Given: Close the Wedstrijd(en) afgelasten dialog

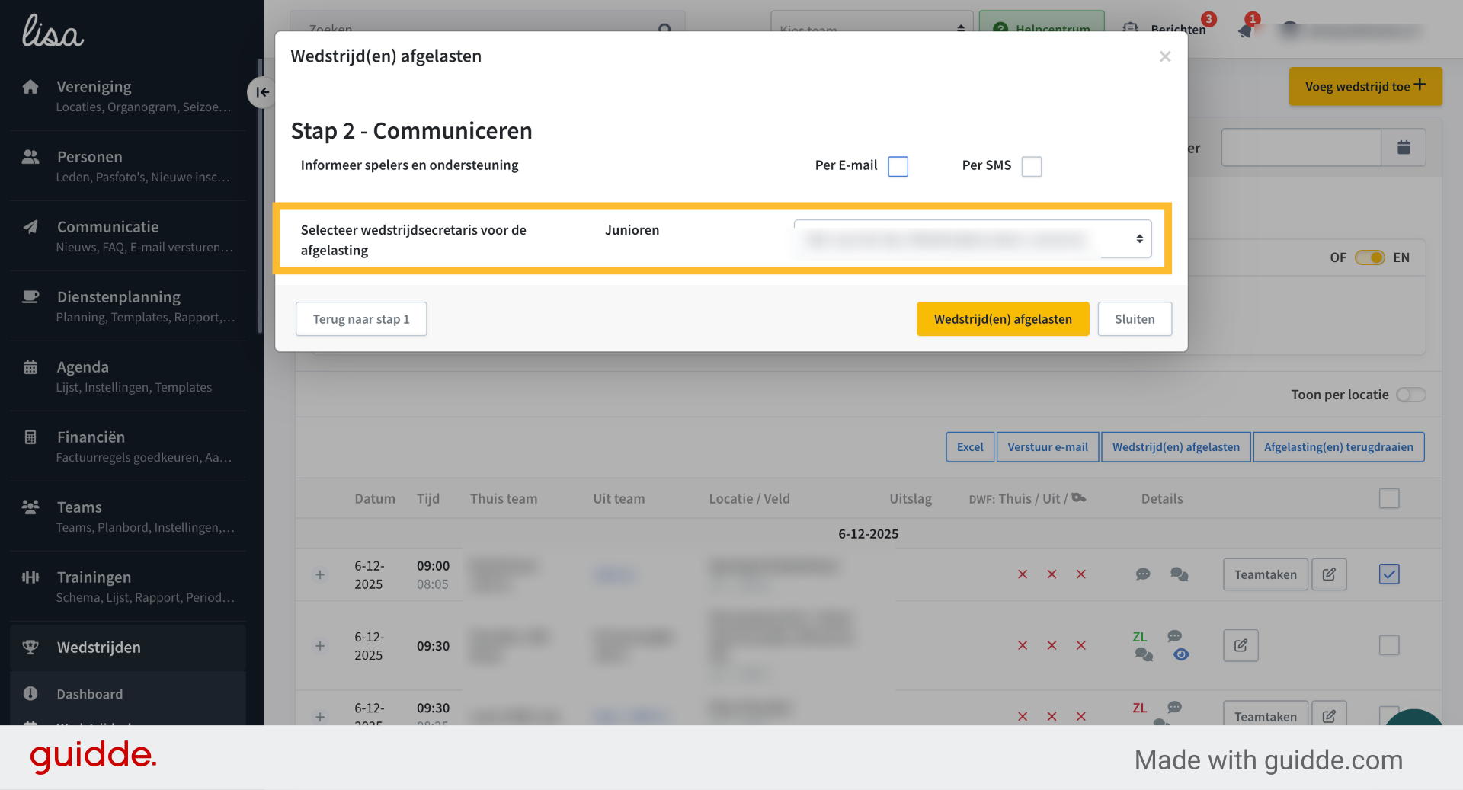Looking at the screenshot, I should pyautogui.click(x=1165, y=56).
